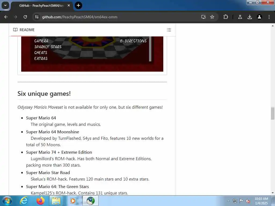Click 'Odyssey Mario's Moveset' italic text
The width and height of the screenshot is (275, 206).
coord(40,107)
